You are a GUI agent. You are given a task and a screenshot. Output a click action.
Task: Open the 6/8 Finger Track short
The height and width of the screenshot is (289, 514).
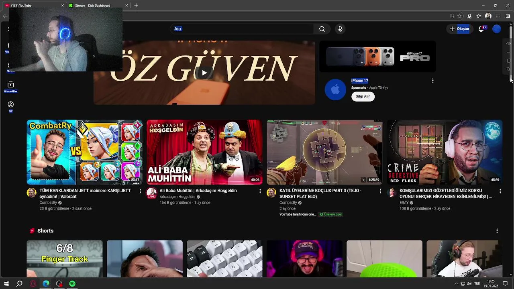(x=65, y=259)
